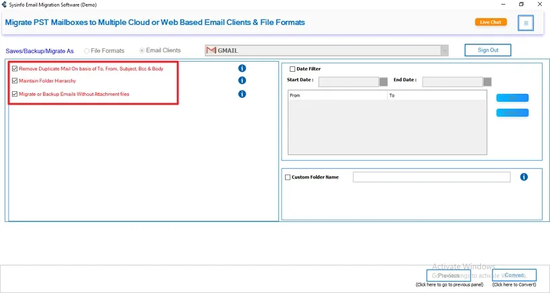Restore down the application window
The height and width of the screenshot is (293, 550).
click(522, 4)
